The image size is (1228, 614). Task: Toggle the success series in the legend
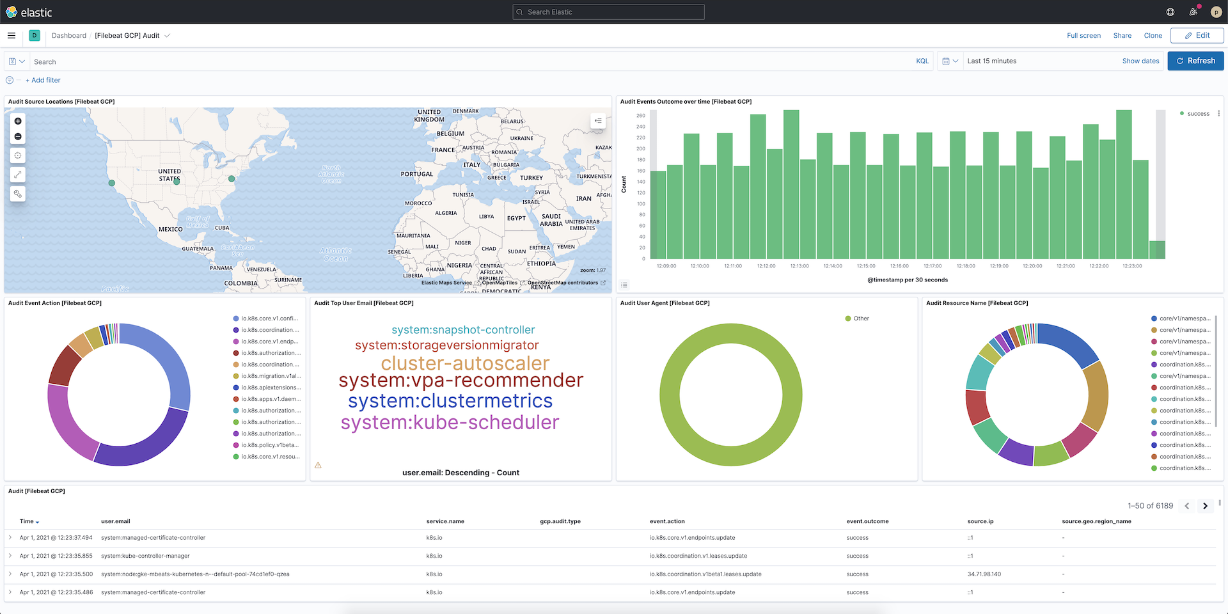(x=1195, y=113)
